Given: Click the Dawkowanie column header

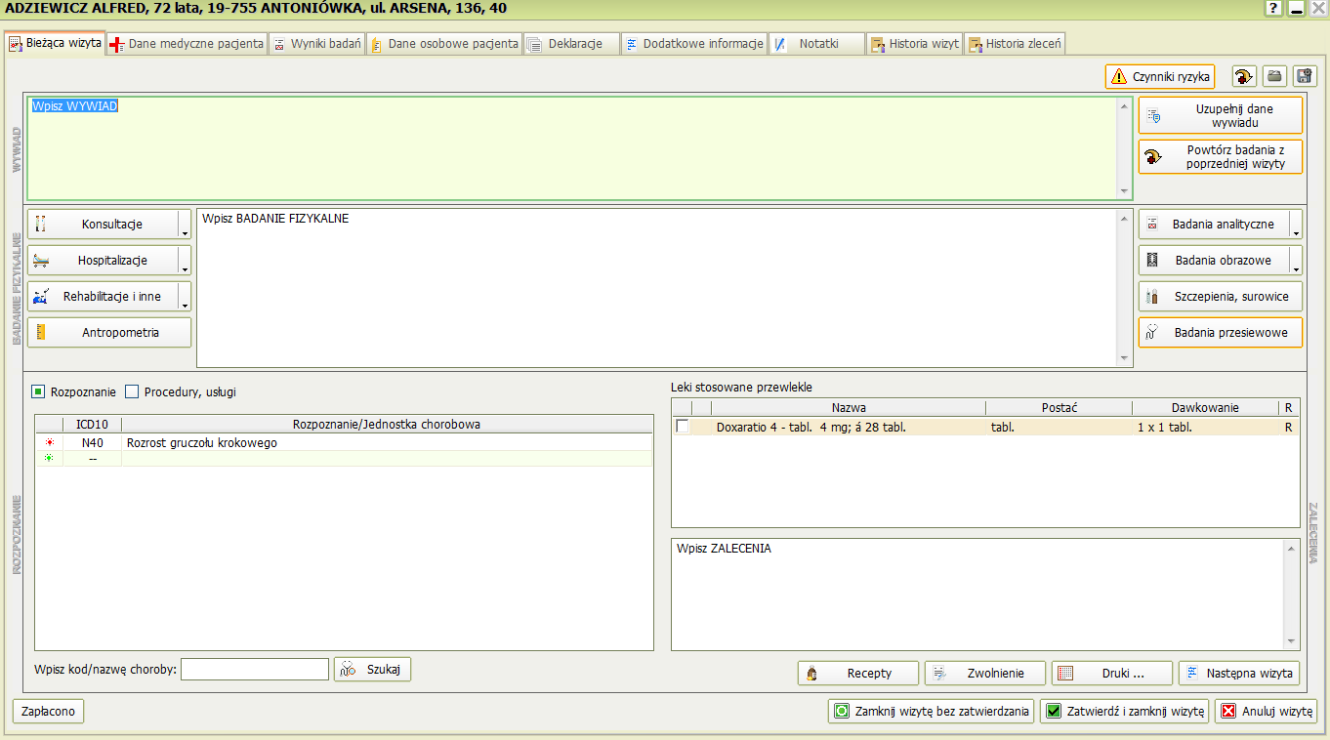Looking at the screenshot, I should [1205, 408].
